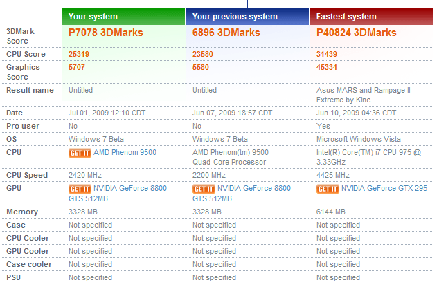This screenshot has width=439, height=287.
Task: Select the blue Your previous system header
Action: click(247, 16)
